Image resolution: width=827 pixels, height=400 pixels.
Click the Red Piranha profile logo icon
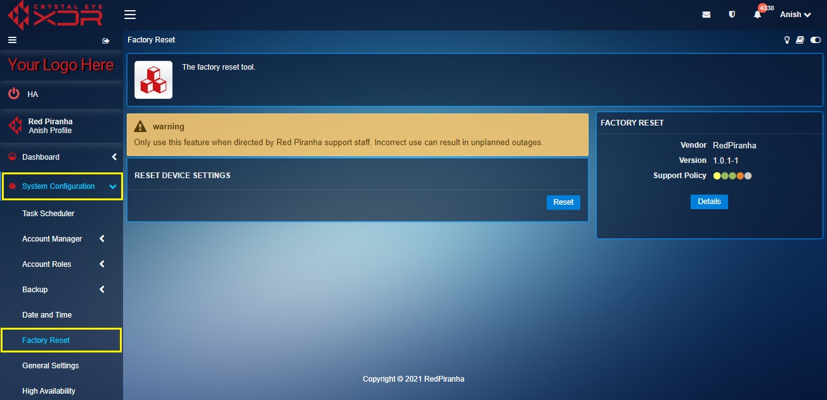pos(15,126)
